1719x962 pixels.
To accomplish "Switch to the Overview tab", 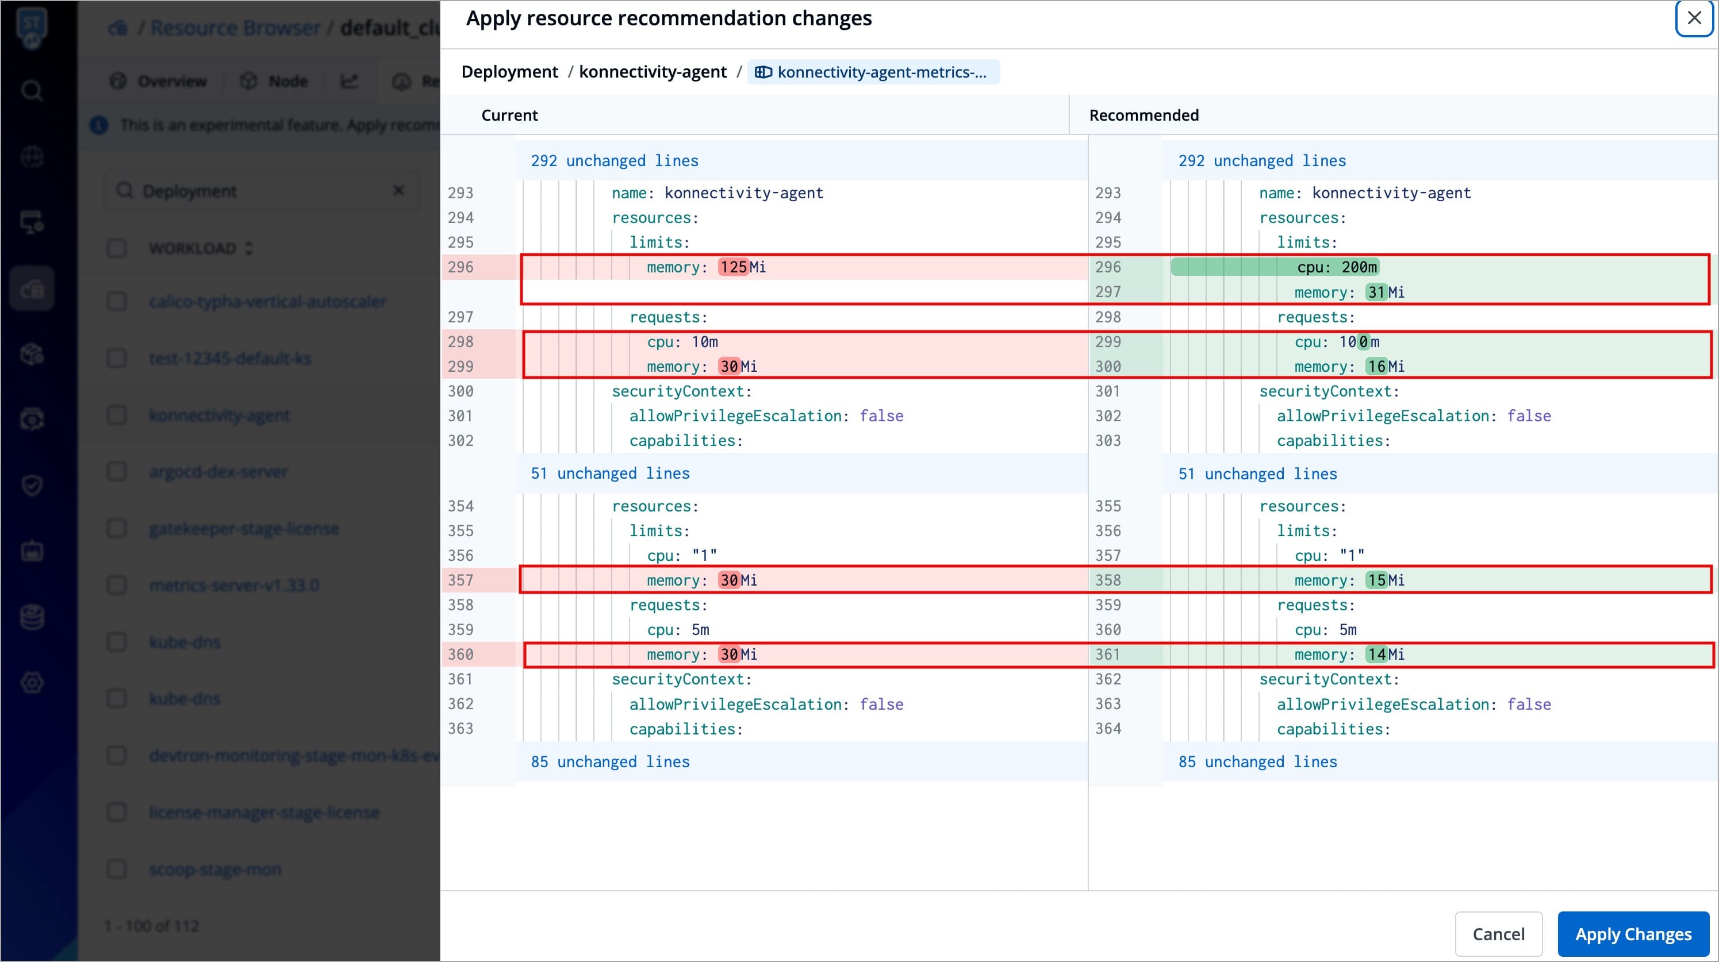I will coord(158,82).
